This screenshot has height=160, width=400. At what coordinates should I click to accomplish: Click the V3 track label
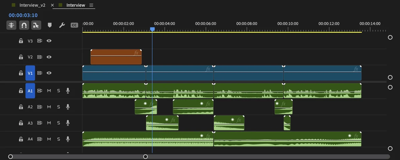coord(30,41)
